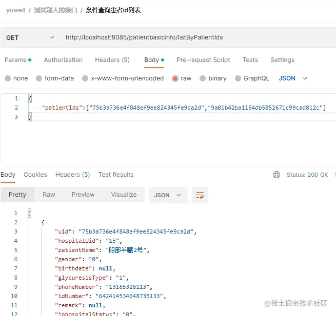Select the raw body radio button

[175, 78]
